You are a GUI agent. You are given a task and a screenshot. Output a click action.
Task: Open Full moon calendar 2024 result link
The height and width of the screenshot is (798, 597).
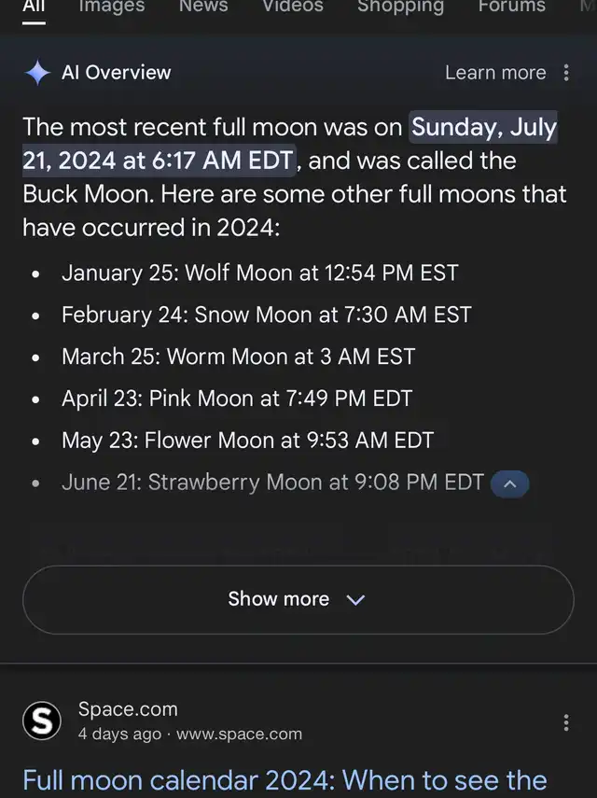click(284, 779)
